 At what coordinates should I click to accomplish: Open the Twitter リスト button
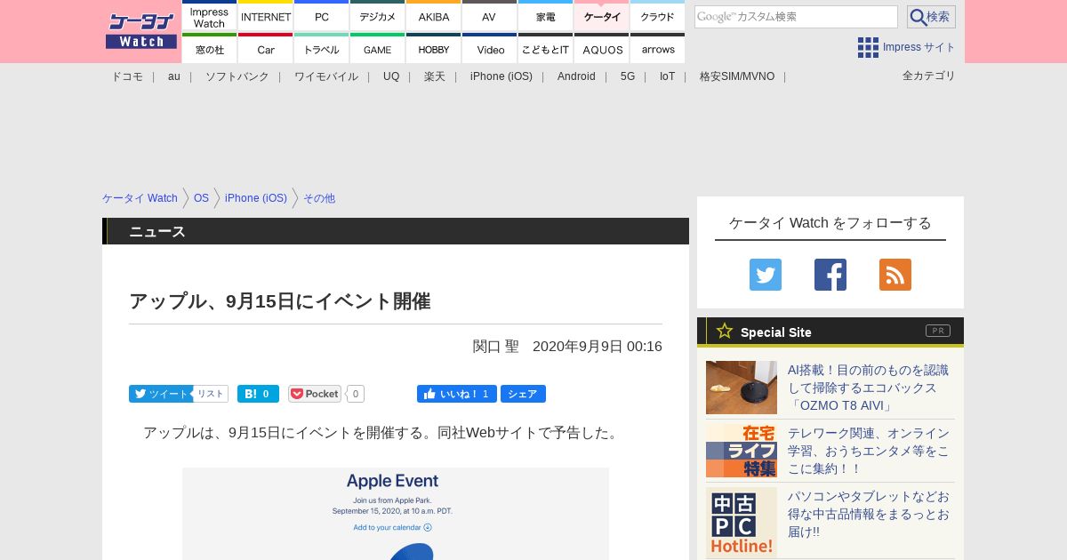[x=211, y=394]
